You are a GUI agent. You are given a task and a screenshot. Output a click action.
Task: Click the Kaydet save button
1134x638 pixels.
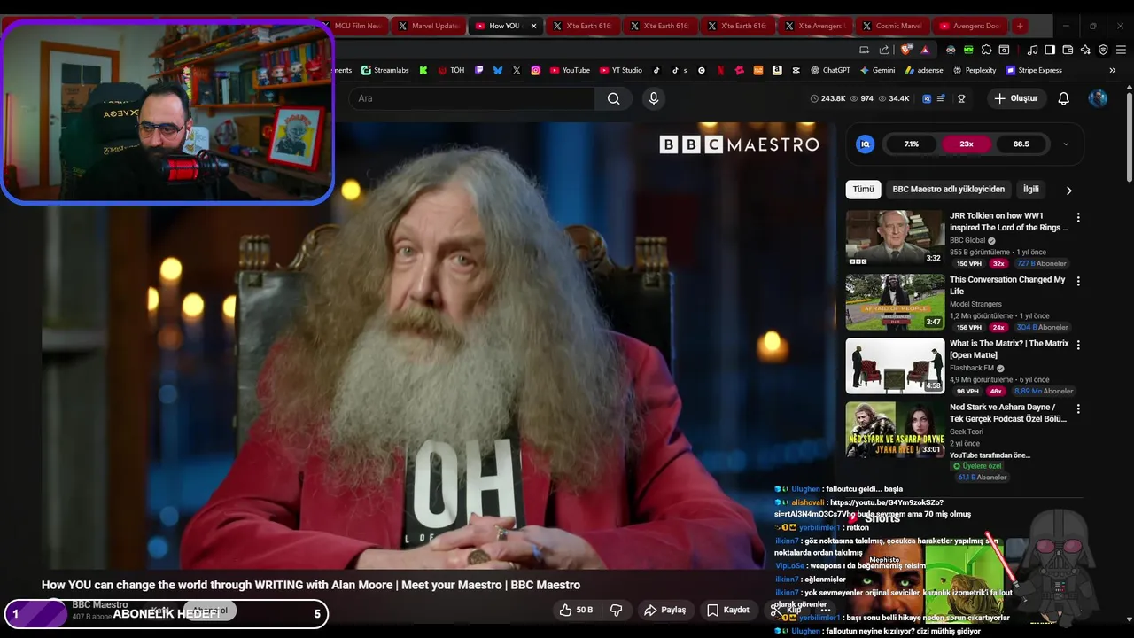(x=727, y=610)
